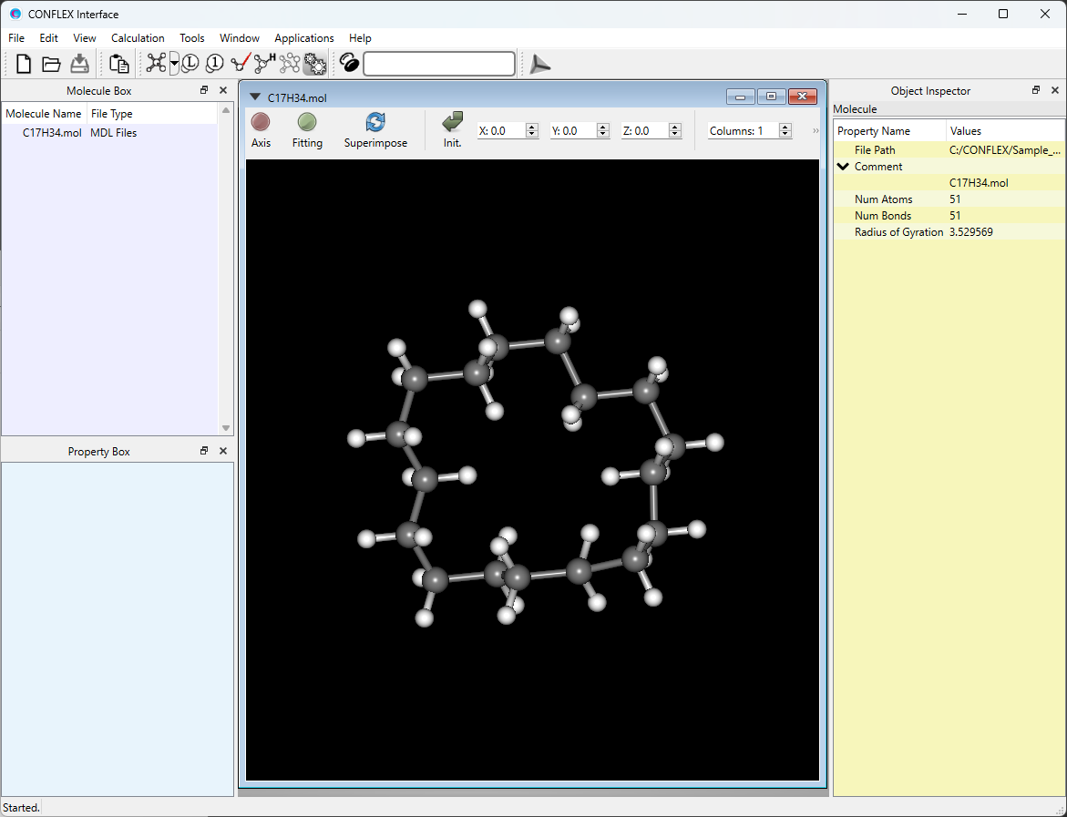1067x817 pixels.
Task: Close the Property Box panel
Action: (223, 451)
